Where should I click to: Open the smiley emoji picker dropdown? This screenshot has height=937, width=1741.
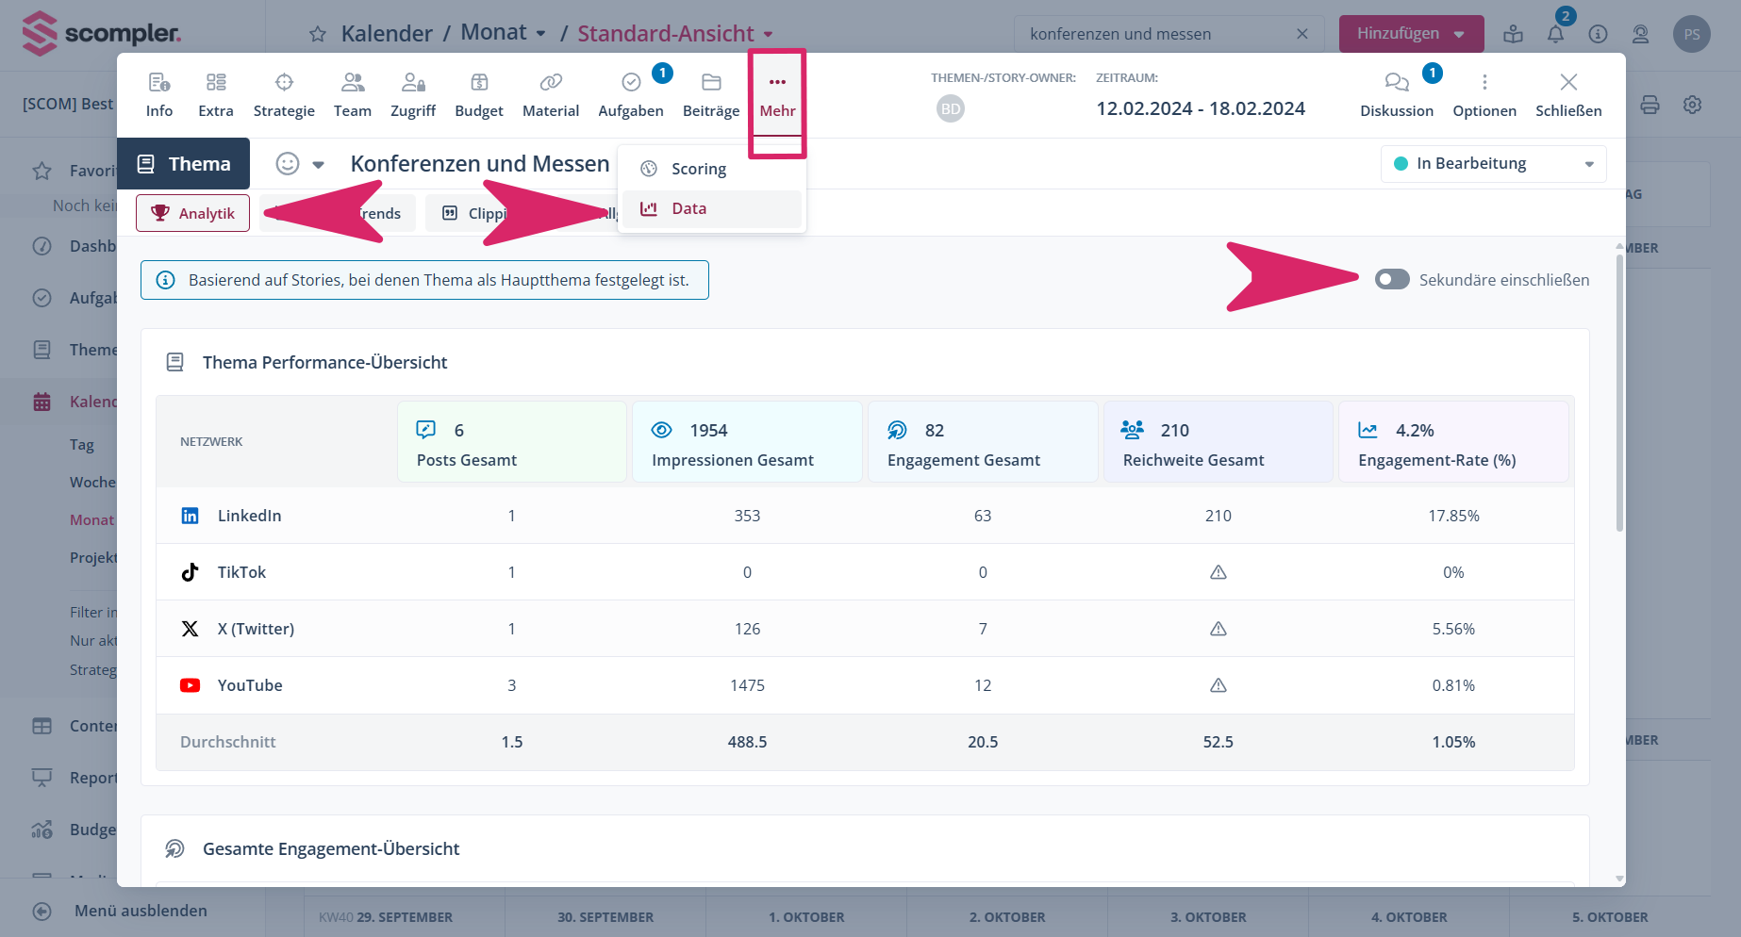[x=299, y=164]
